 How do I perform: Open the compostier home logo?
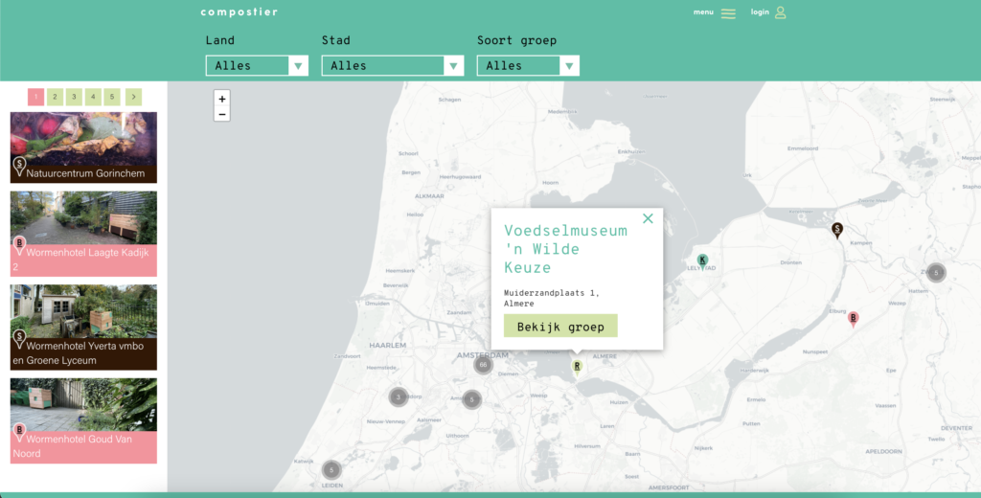(239, 12)
